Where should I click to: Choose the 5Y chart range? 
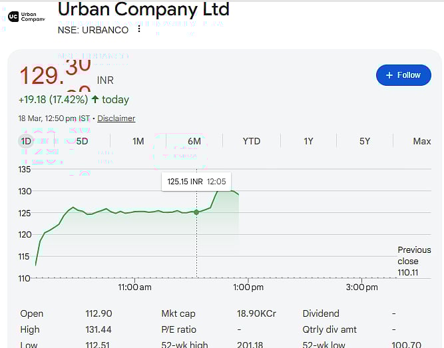tap(365, 141)
